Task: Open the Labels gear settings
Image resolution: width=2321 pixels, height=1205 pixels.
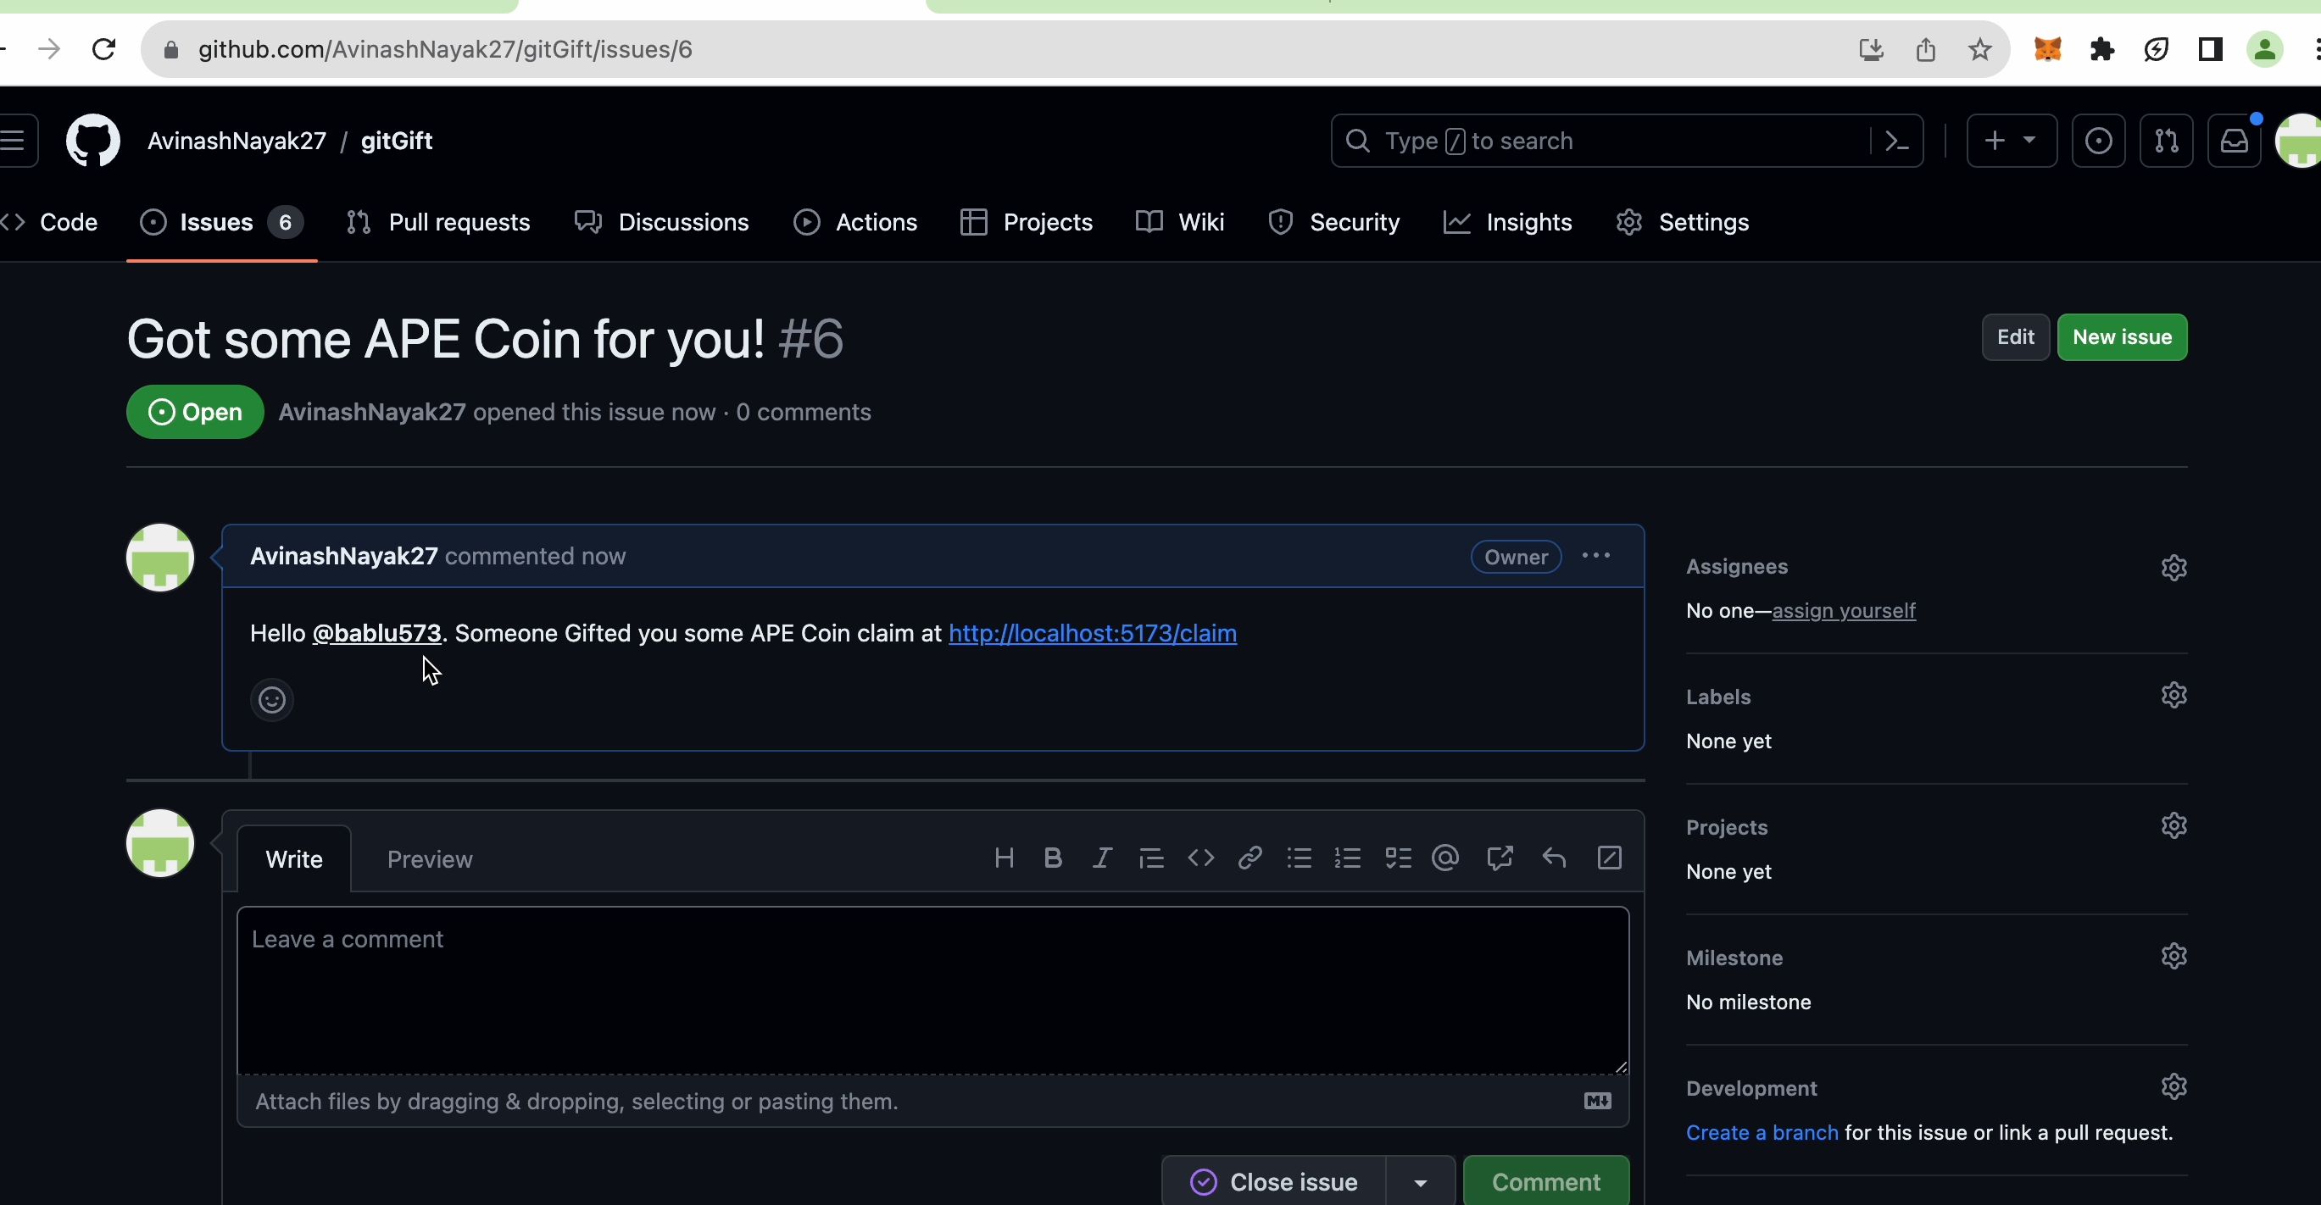Action: click(2174, 695)
